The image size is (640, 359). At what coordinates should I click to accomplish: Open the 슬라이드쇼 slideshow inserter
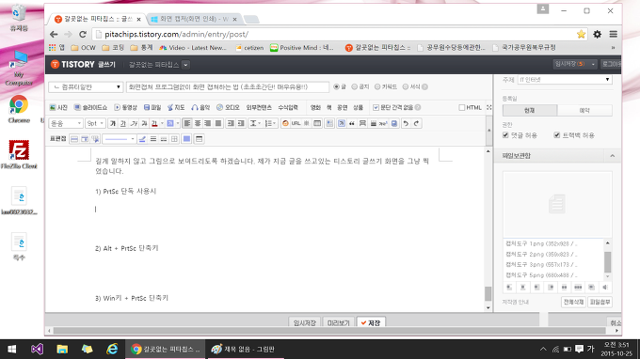(90, 107)
